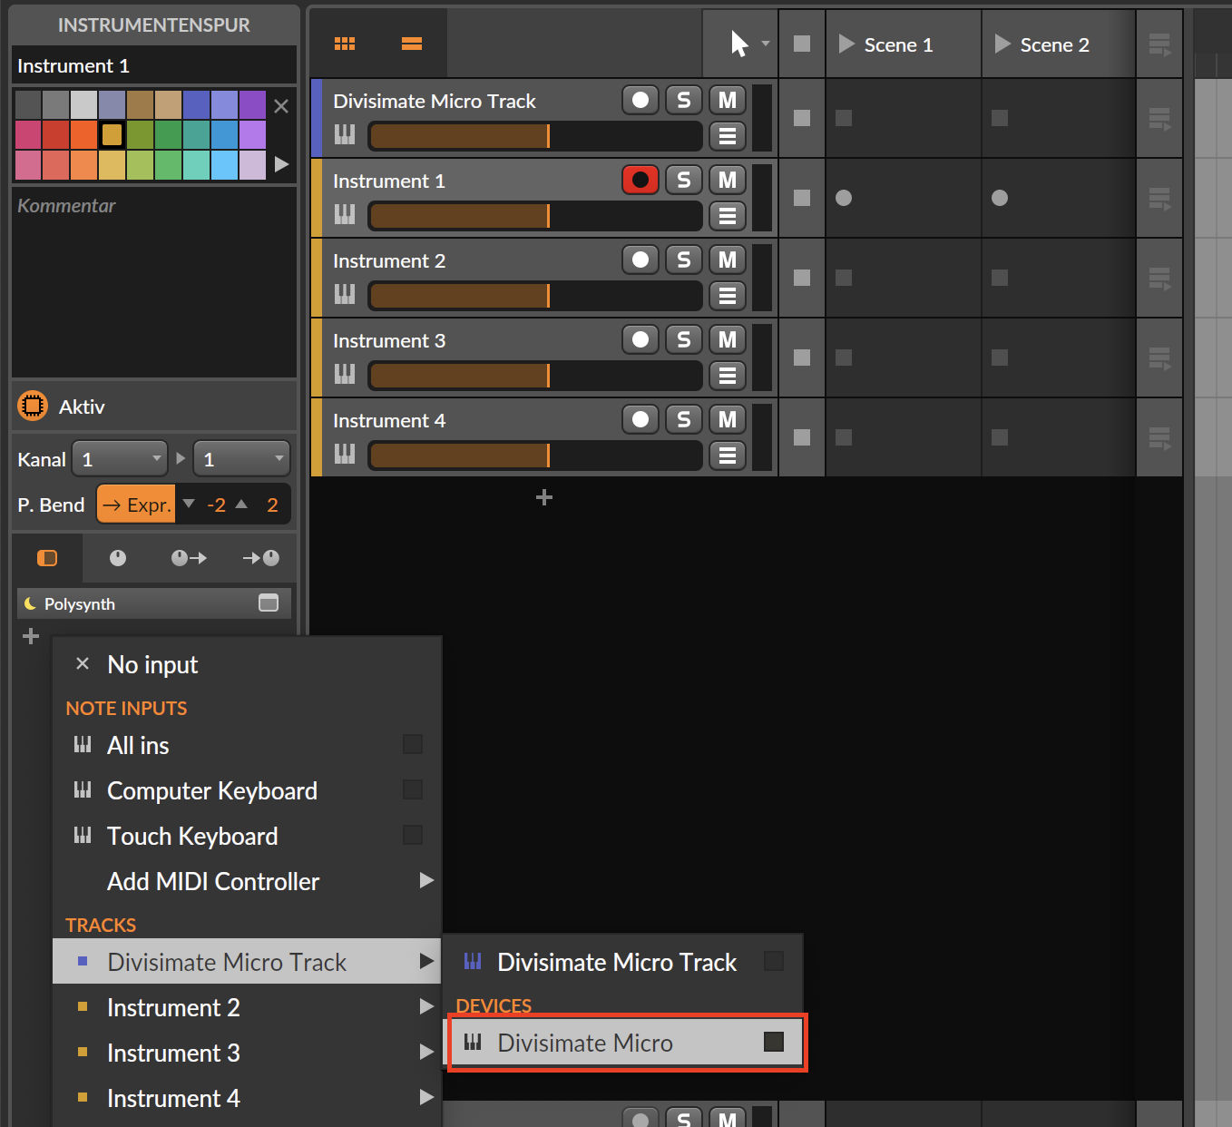Pick the red color swatch
Image resolution: width=1232 pixels, height=1127 pixels.
pyautogui.click(x=56, y=135)
